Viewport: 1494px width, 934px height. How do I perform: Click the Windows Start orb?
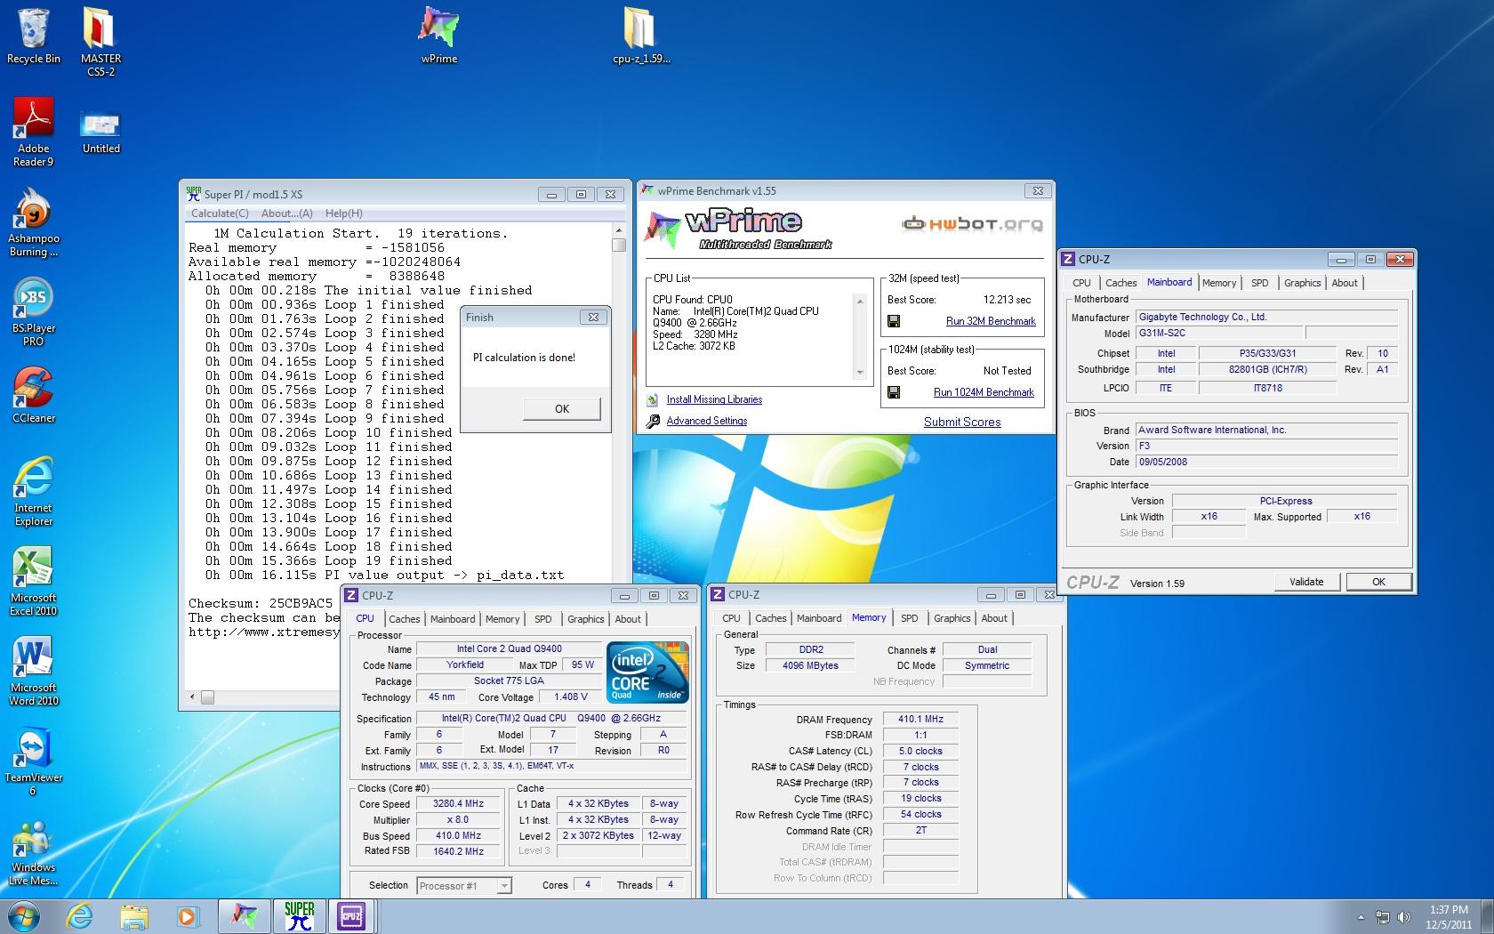pyautogui.click(x=24, y=916)
